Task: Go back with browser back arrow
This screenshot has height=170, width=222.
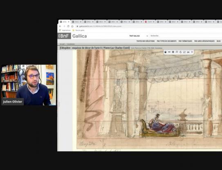Action: (60, 26)
